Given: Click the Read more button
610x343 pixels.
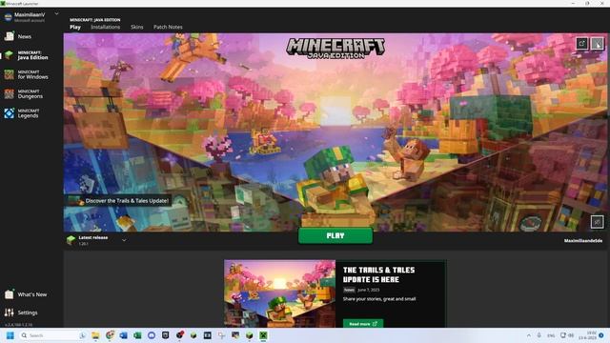Looking at the screenshot, I should 363,324.
